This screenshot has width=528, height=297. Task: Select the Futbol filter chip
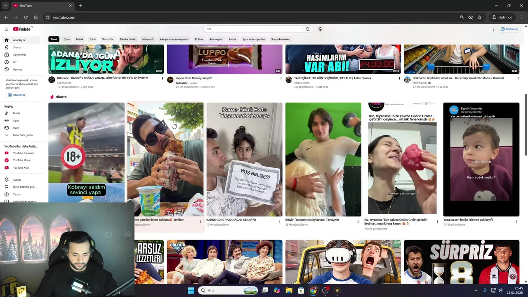[x=233, y=39]
